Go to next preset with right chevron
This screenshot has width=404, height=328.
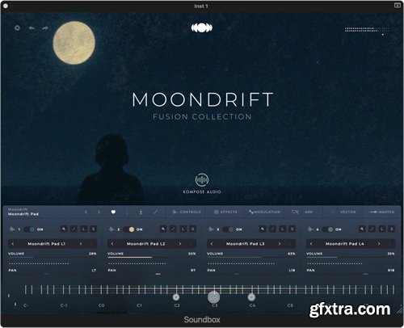point(99,212)
